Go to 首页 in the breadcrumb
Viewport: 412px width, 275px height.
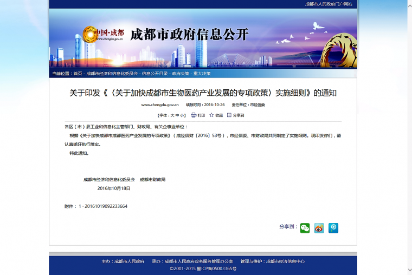78,74
